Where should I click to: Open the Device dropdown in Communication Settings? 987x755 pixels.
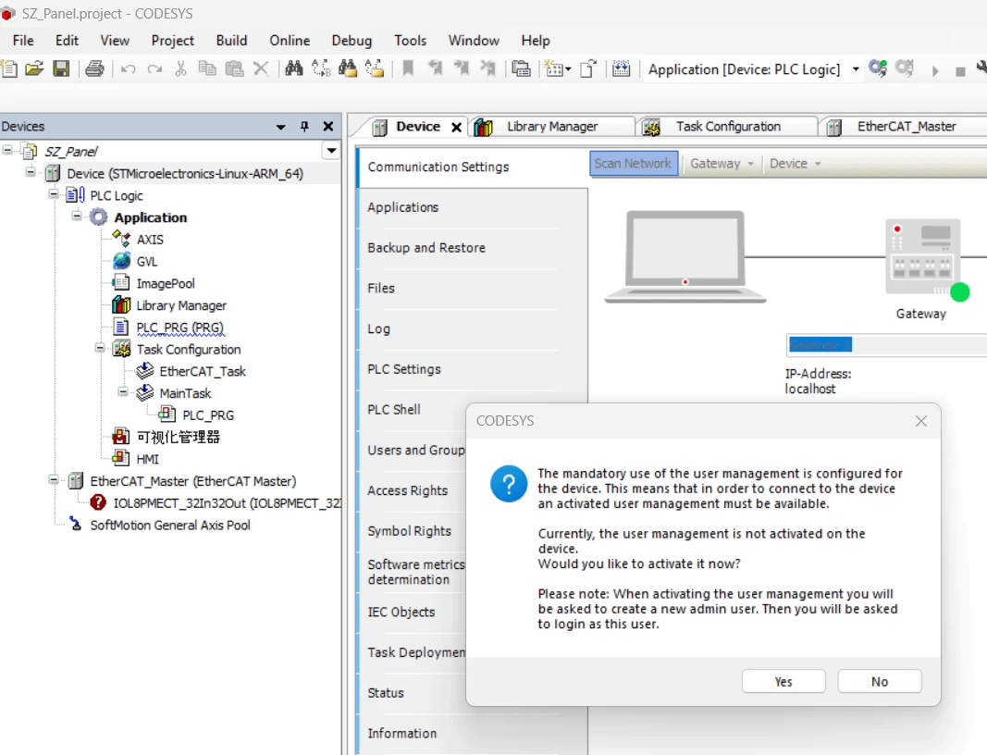coord(795,164)
